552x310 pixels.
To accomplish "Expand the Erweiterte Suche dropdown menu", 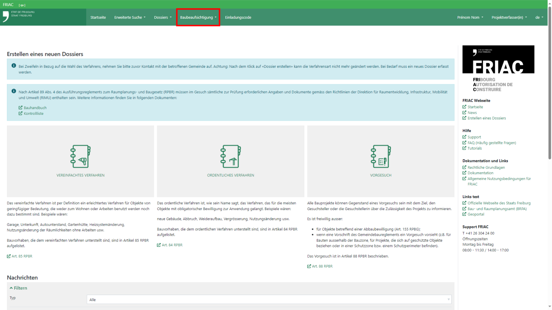I will point(130,18).
